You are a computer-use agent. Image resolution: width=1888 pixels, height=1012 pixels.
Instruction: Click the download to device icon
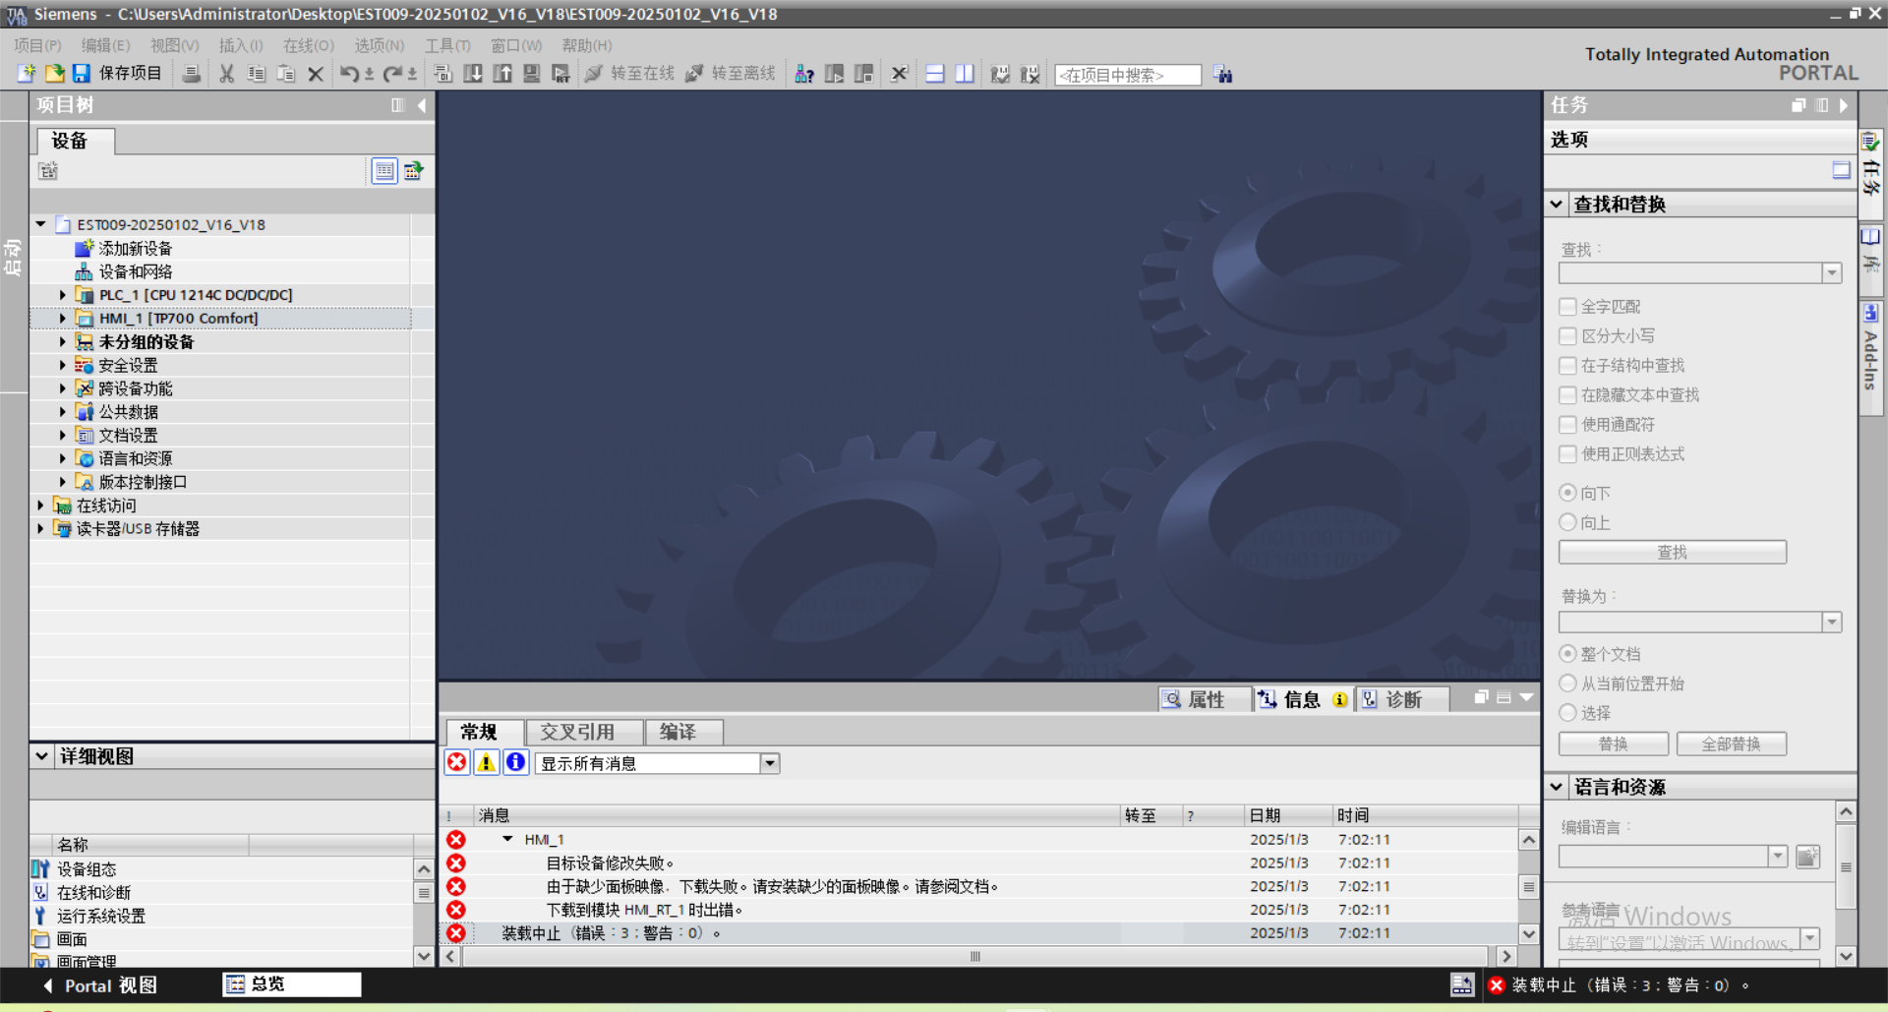[x=473, y=74]
